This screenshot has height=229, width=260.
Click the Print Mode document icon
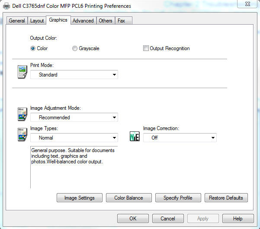click(22, 72)
